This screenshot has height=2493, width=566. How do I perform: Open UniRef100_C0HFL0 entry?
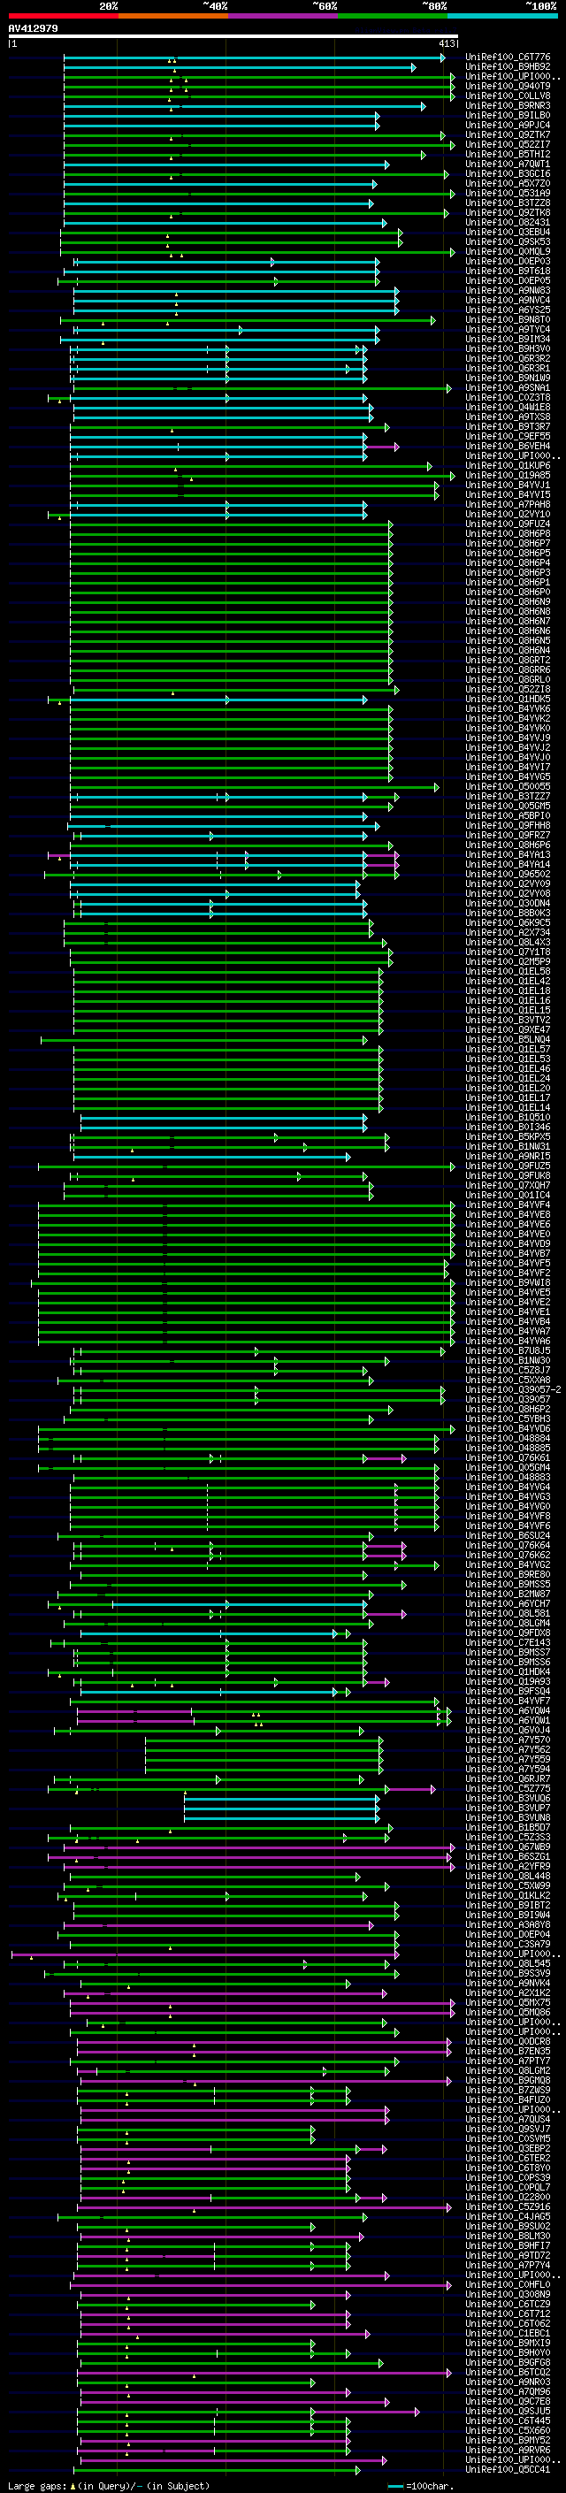click(508, 2284)
